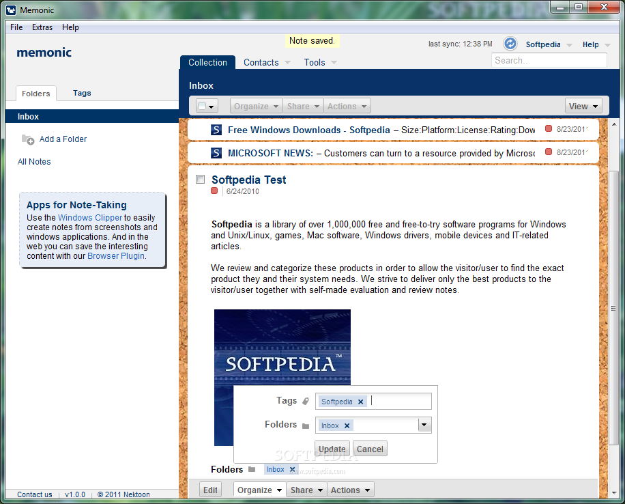Click the Add a Folder link

coord(63,139)
